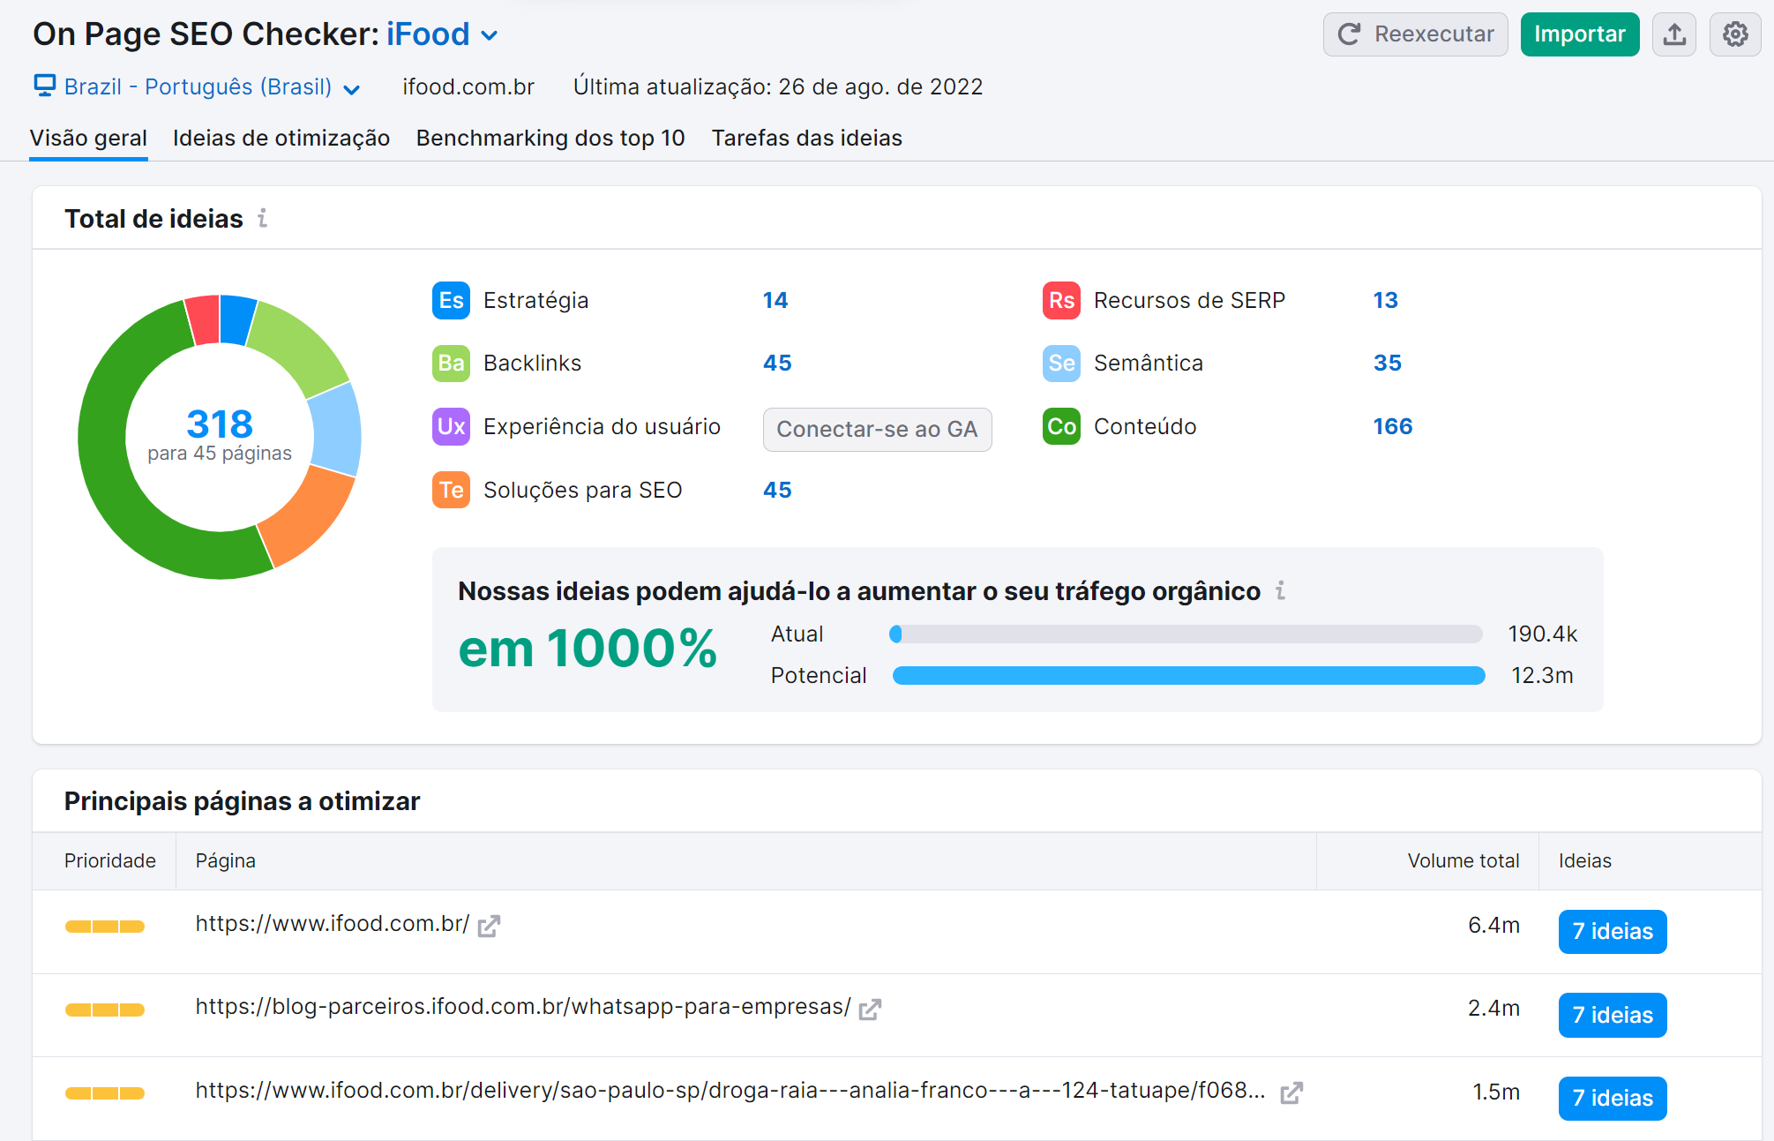Click the blog-parceiros whatsapp-para-empresas URL
Image resolution: width=1774 pixels, height=1141 pixels.
(x=523, y=1006)
